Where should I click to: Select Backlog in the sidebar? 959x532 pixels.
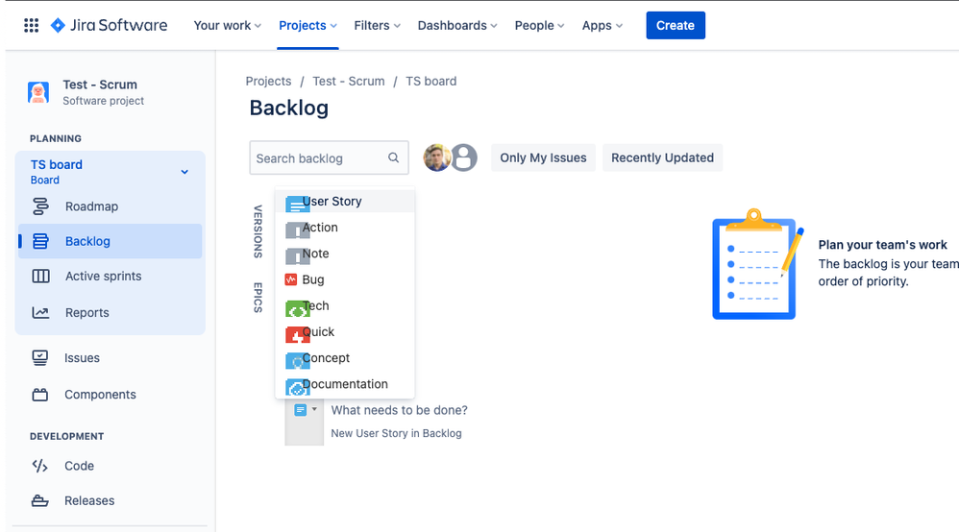coord(111,241)
